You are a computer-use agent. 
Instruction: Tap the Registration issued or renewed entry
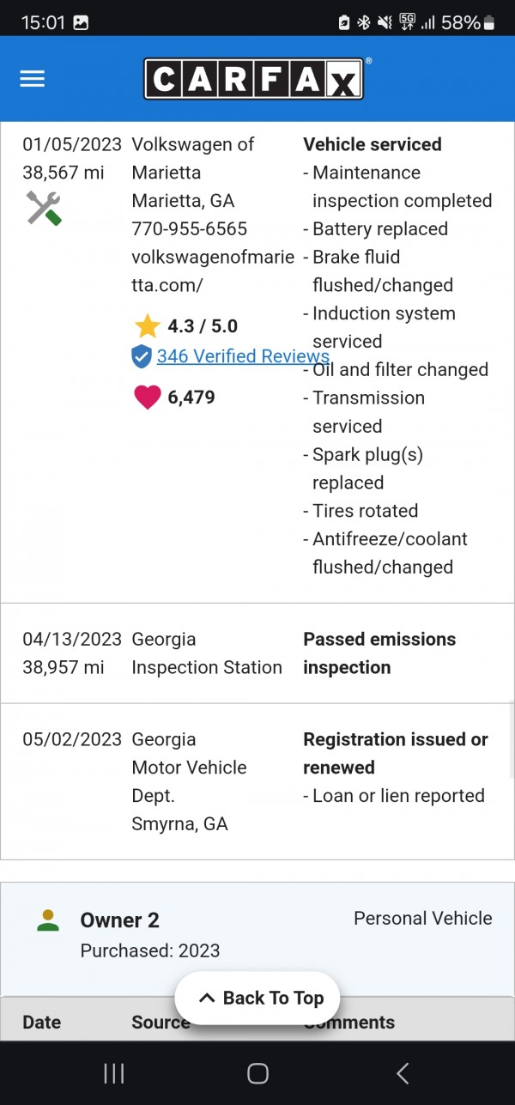coord(396,753)
